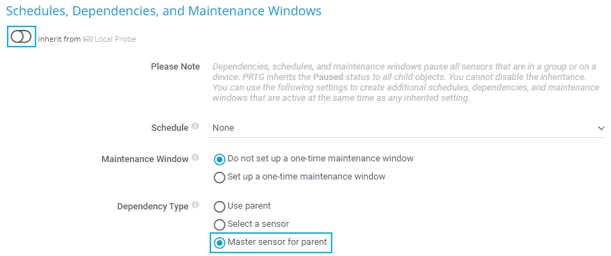Click the Maintenance Window field label text
Image resolution: width=611 pixels, height=256 pixels.
click(x=145, y=159)
